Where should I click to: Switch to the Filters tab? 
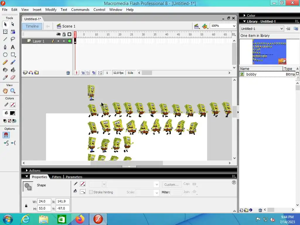point(57,177)
